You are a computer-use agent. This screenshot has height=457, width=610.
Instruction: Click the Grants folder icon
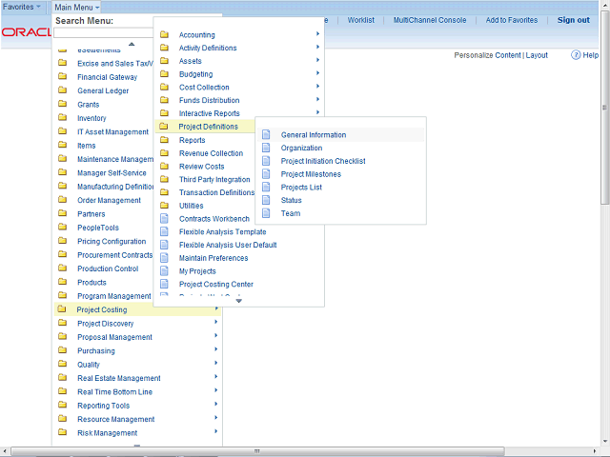coord(62,104)
